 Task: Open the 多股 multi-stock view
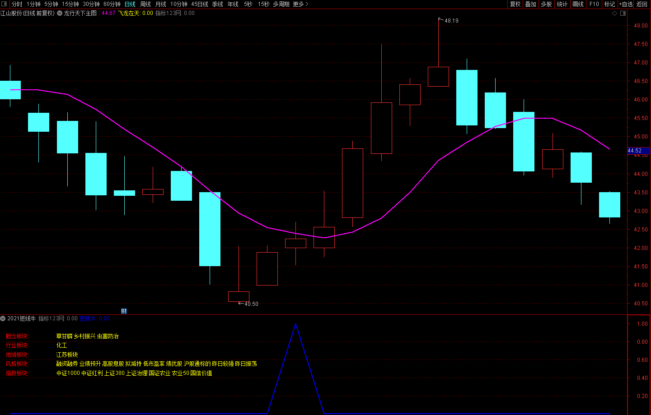[547, 4]
